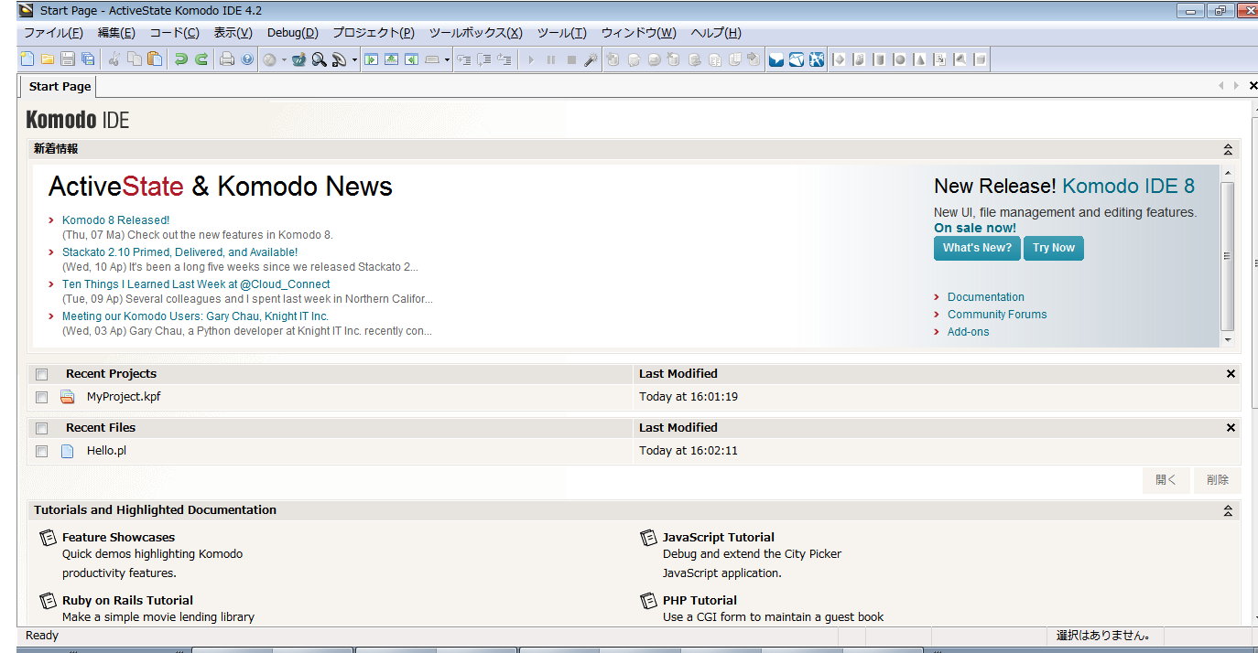Check the Hello.pl checkbox
Viewport: 1258px width, 653px height.
[41, 451]
